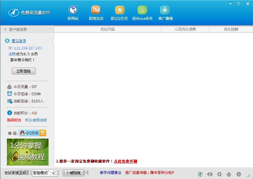Open the 智能模式 speed mode dropdown
The height and width of the screenshot is (179, 253).
click(44, 173)
